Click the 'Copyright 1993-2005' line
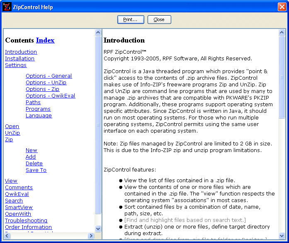Screen dimensions: 289x243 tap(178, 59)
